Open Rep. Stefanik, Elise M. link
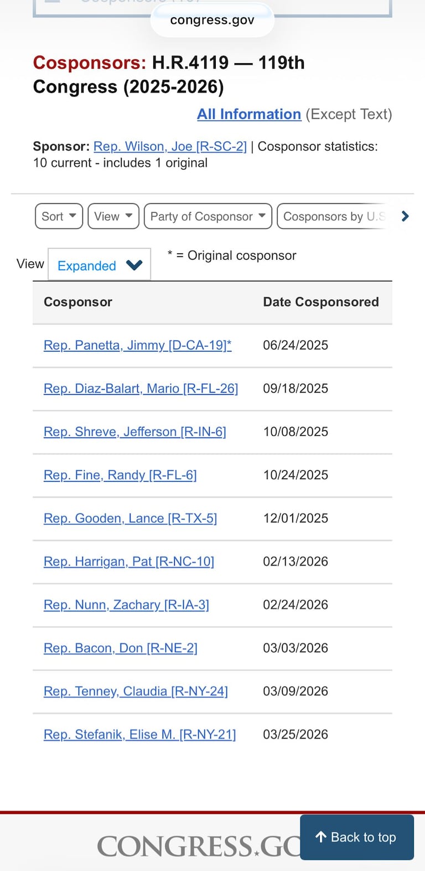This screenshot has width=425, height=871. tap(139, 734)
